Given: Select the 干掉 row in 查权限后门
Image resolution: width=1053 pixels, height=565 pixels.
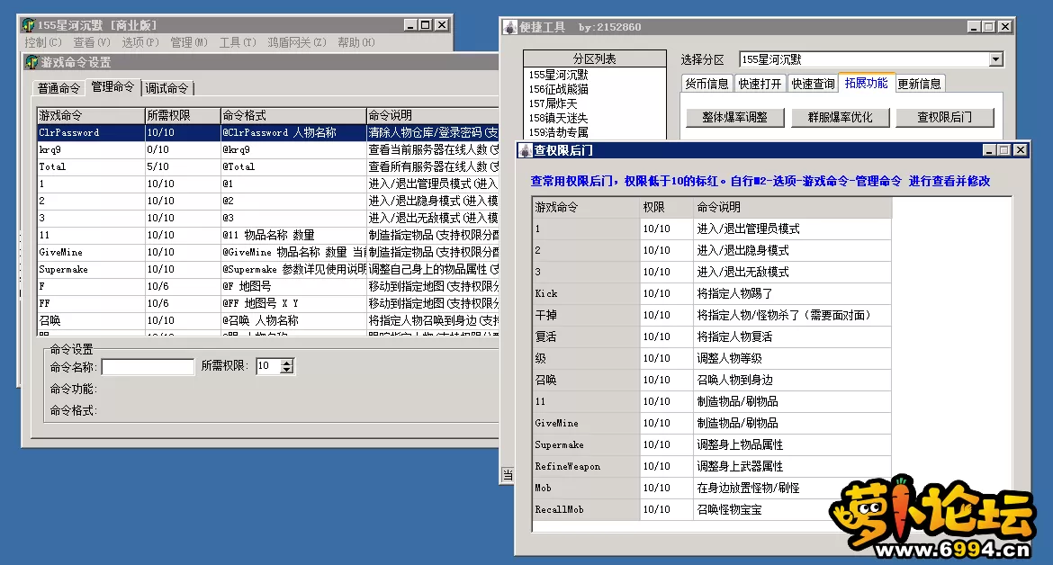Looking at the screenshot, I should click(x=712, y=315).
